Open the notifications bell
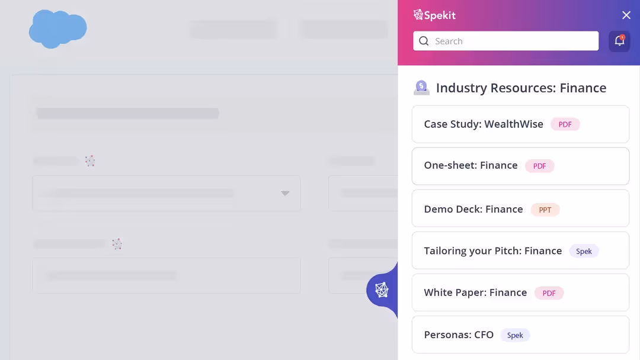The image size is (640, 360). coord(619,41)
